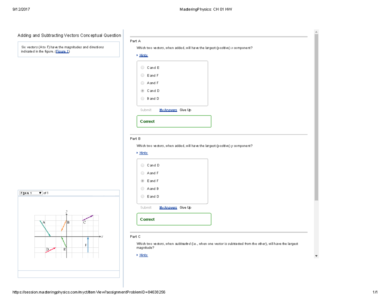Click Submit for Part A
This screenshot has height=302, width=391.
[146, 110]
